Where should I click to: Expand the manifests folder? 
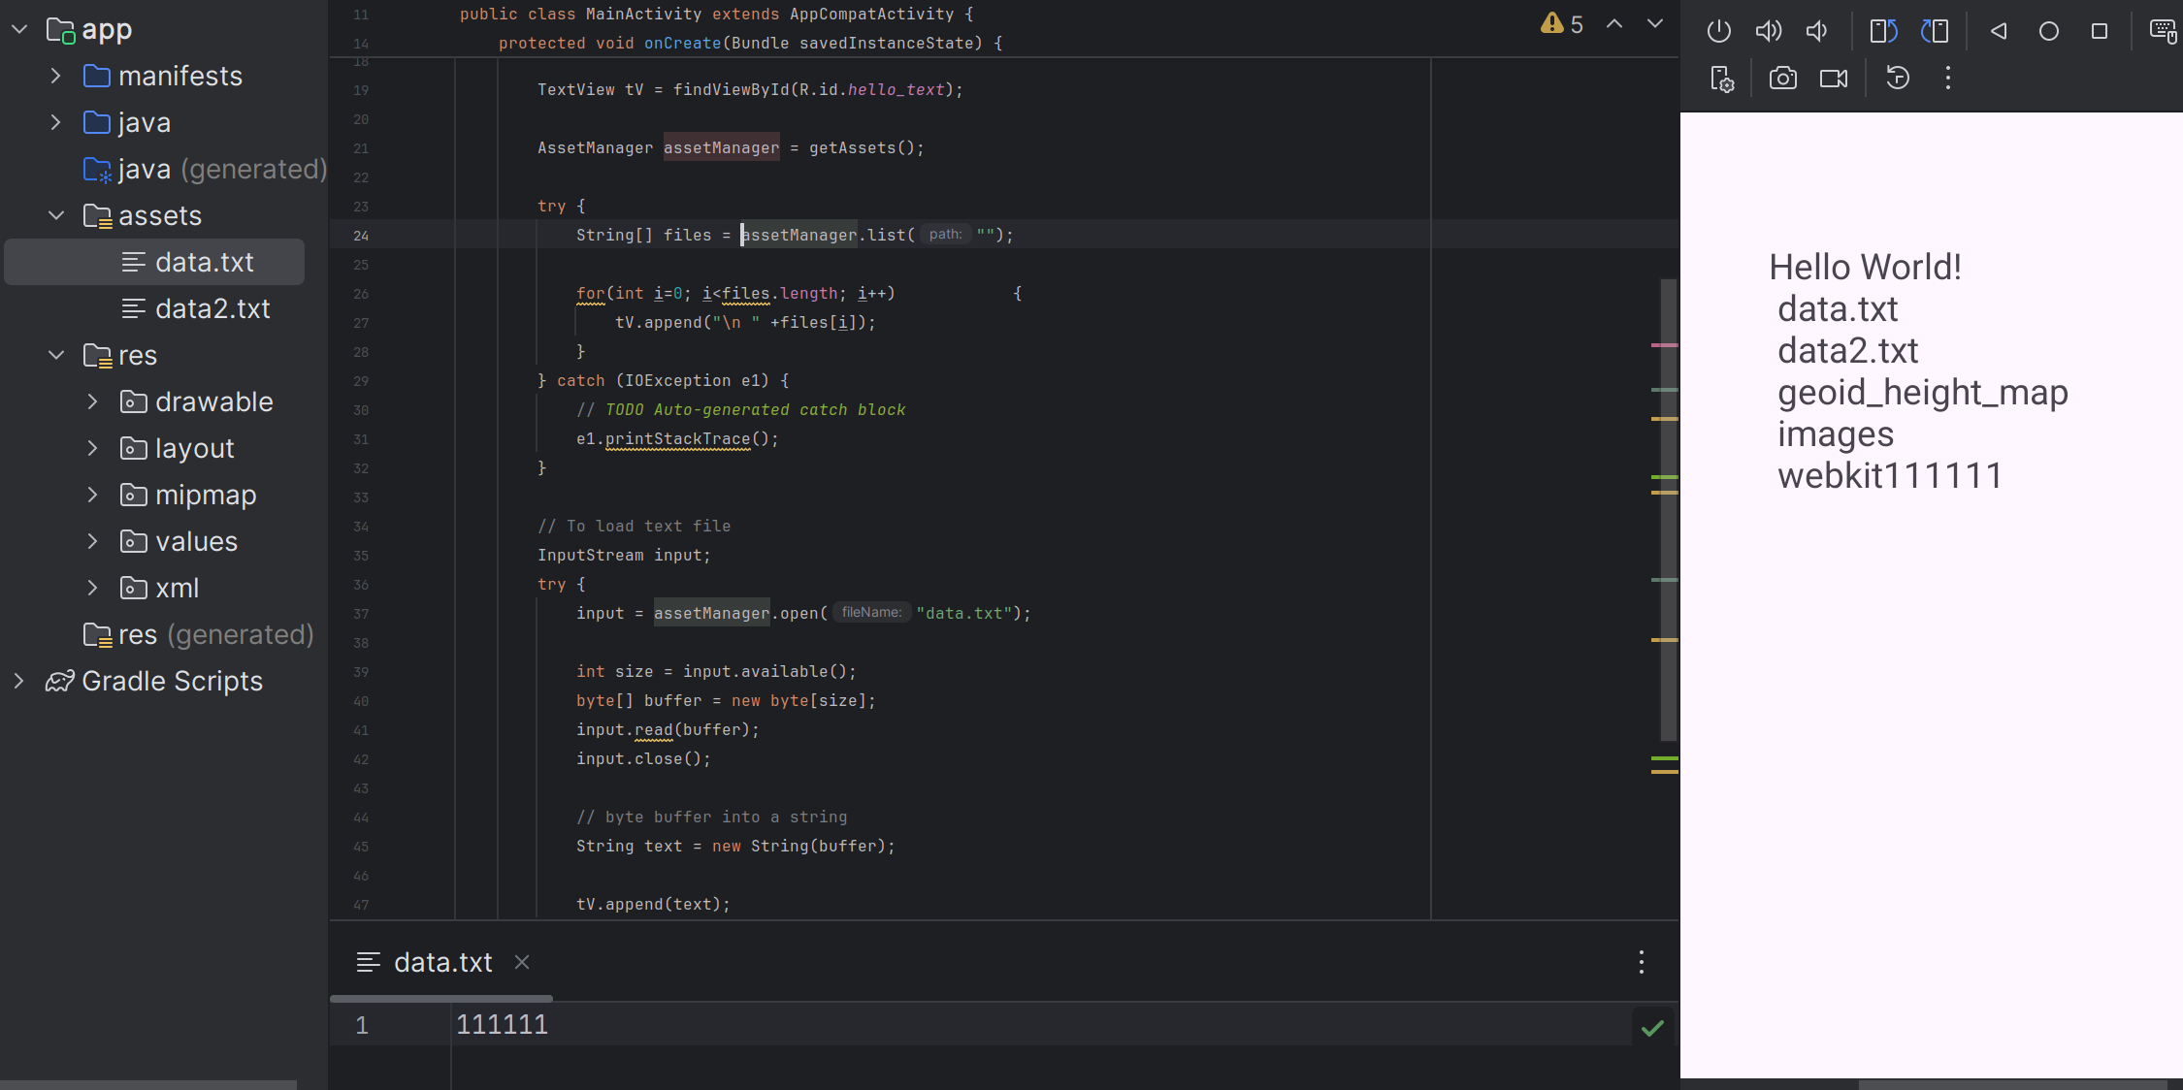(55, 76)
